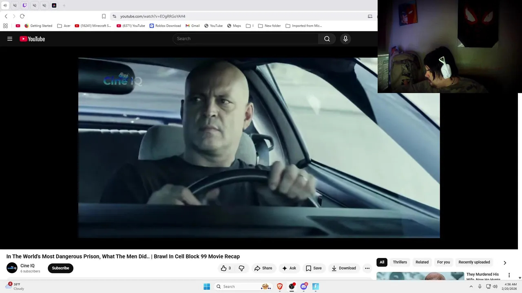Select the Thrillers filter chip
This screenshot has height=293, width=522.
[x=400, y=262]
